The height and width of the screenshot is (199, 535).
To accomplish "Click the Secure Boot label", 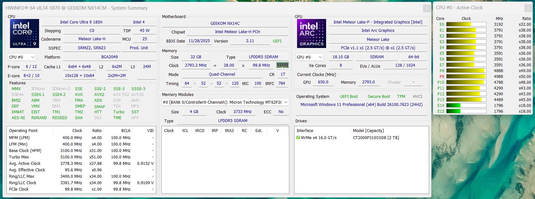I will pyautogui.click(x=379, y=97).
